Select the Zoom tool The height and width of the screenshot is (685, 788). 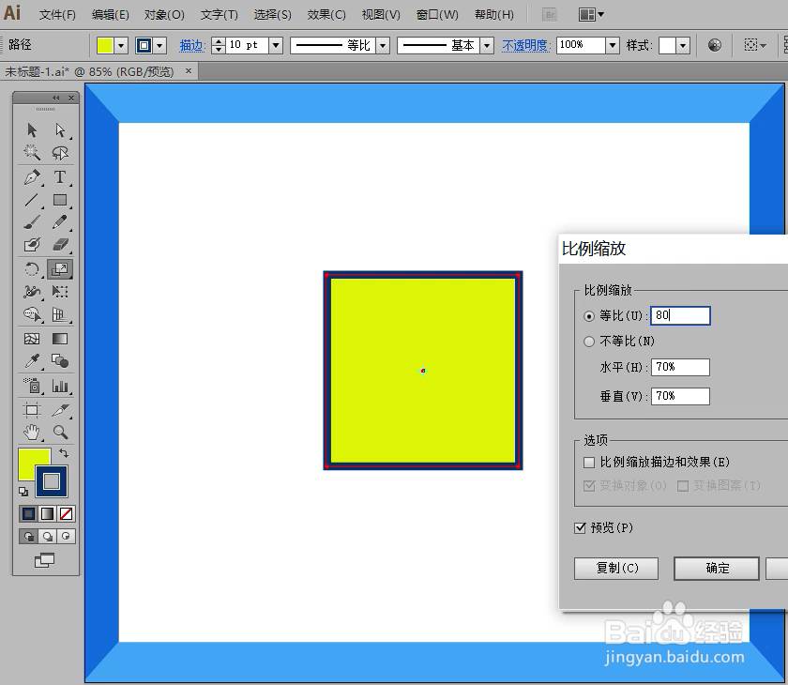[x=59, y=432]
